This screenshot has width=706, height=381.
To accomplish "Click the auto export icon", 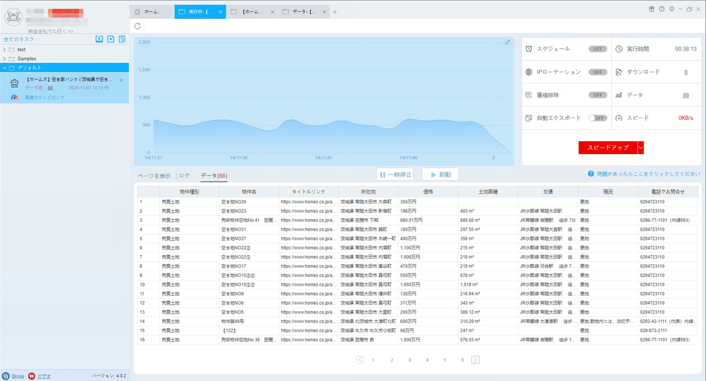I will (529, 118).
